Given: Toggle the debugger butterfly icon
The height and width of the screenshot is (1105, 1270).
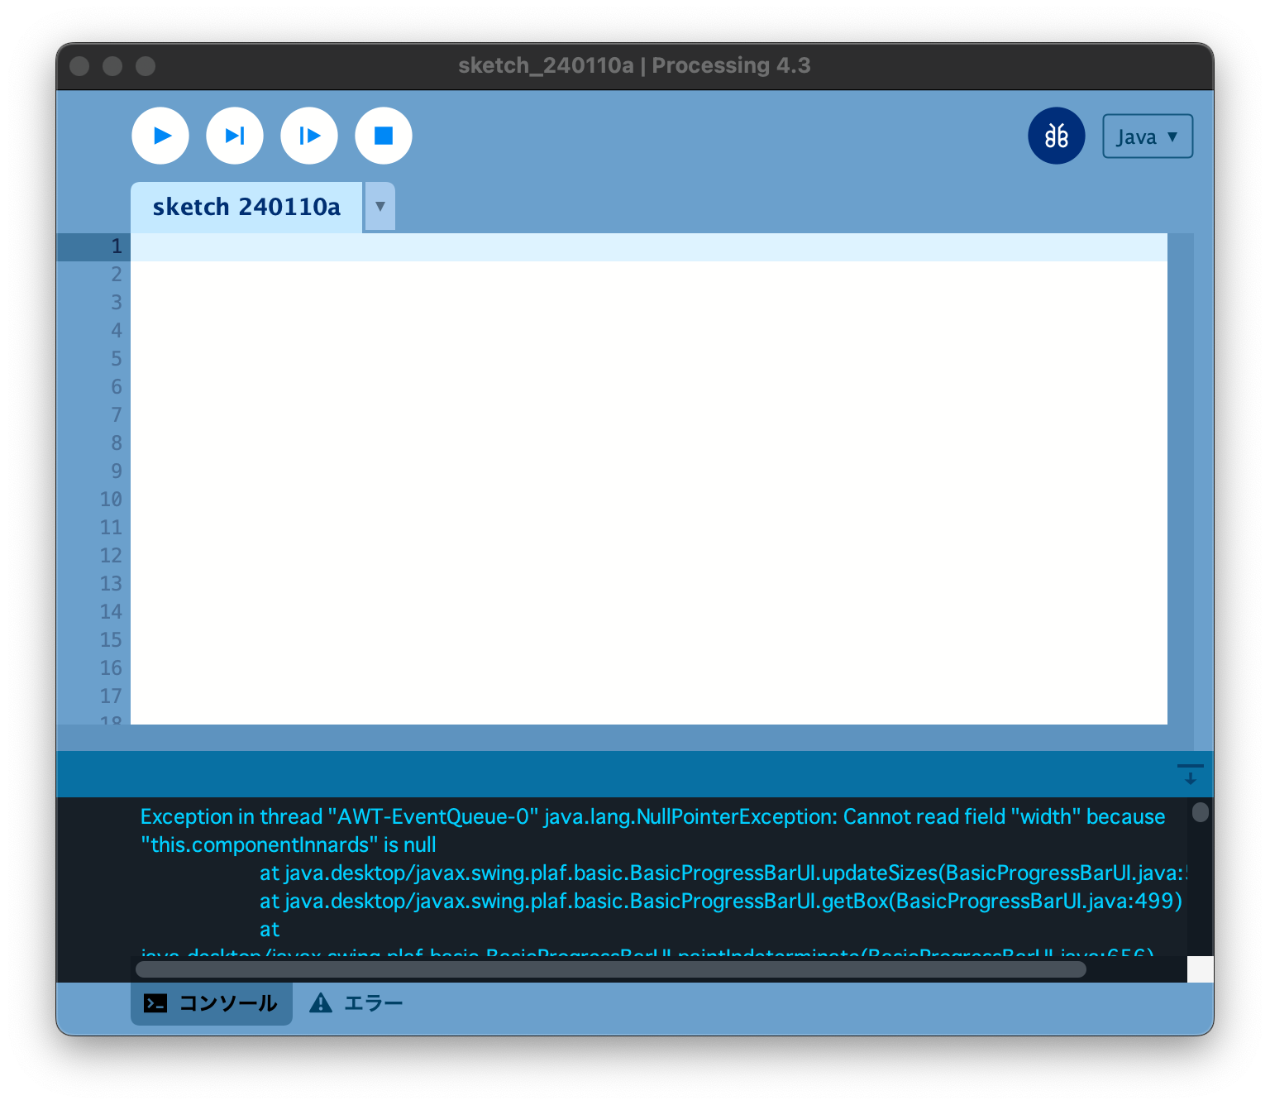Looking at the screenshot, I should pyautogui.click(x=1056, y=135).
